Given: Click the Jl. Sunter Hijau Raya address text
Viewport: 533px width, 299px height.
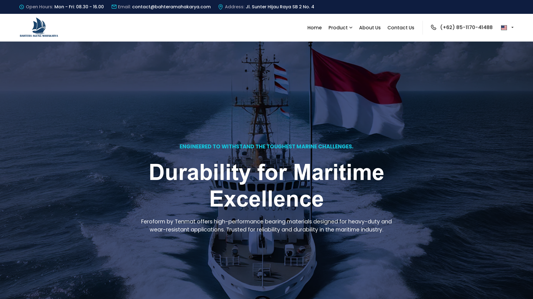Looking at the screenshot, I should pyautogui.click(x=280, y=7).
